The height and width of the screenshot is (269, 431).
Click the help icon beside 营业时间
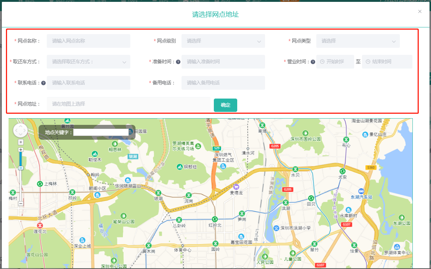click(313, 62)
